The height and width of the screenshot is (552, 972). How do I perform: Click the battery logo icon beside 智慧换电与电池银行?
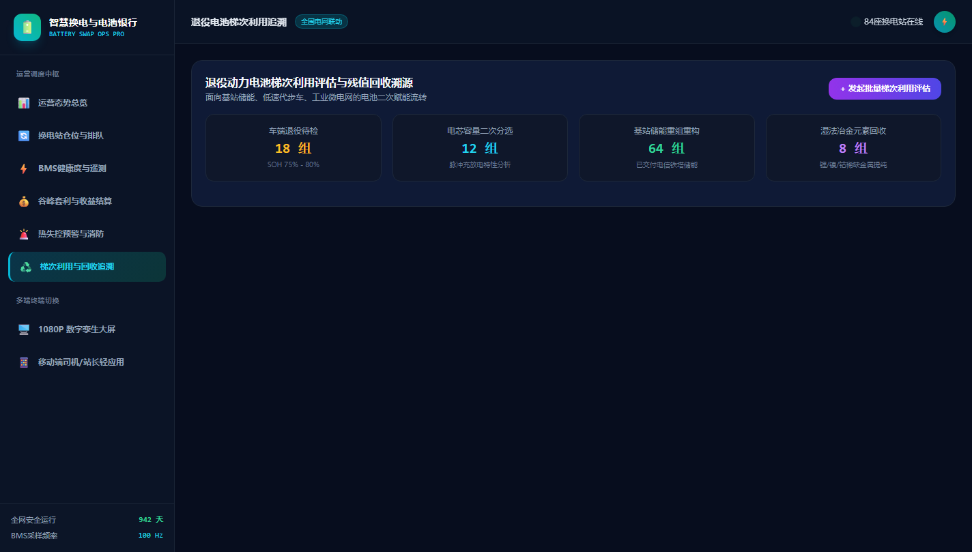[x=27, y=27]
